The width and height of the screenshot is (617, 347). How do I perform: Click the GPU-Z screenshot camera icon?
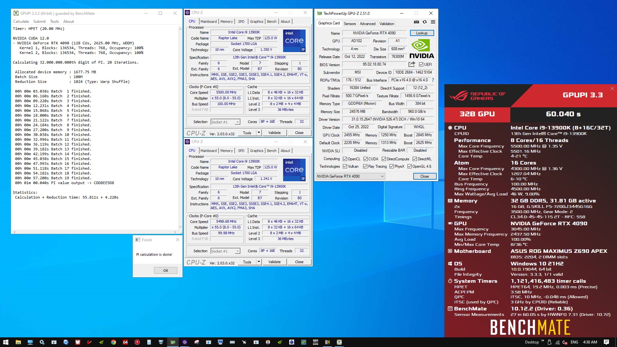[416, 22]
